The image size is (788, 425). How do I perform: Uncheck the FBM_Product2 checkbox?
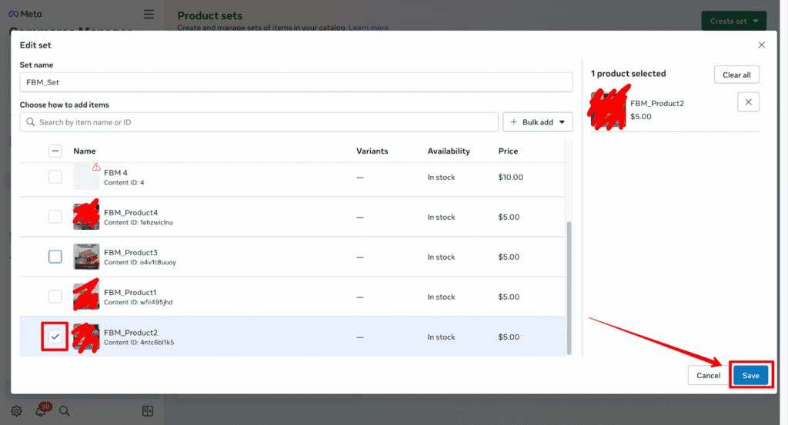point(55,337)
